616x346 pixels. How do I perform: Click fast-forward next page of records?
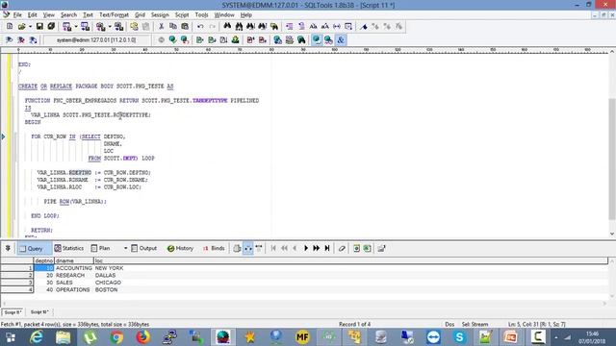pos(317,248)
